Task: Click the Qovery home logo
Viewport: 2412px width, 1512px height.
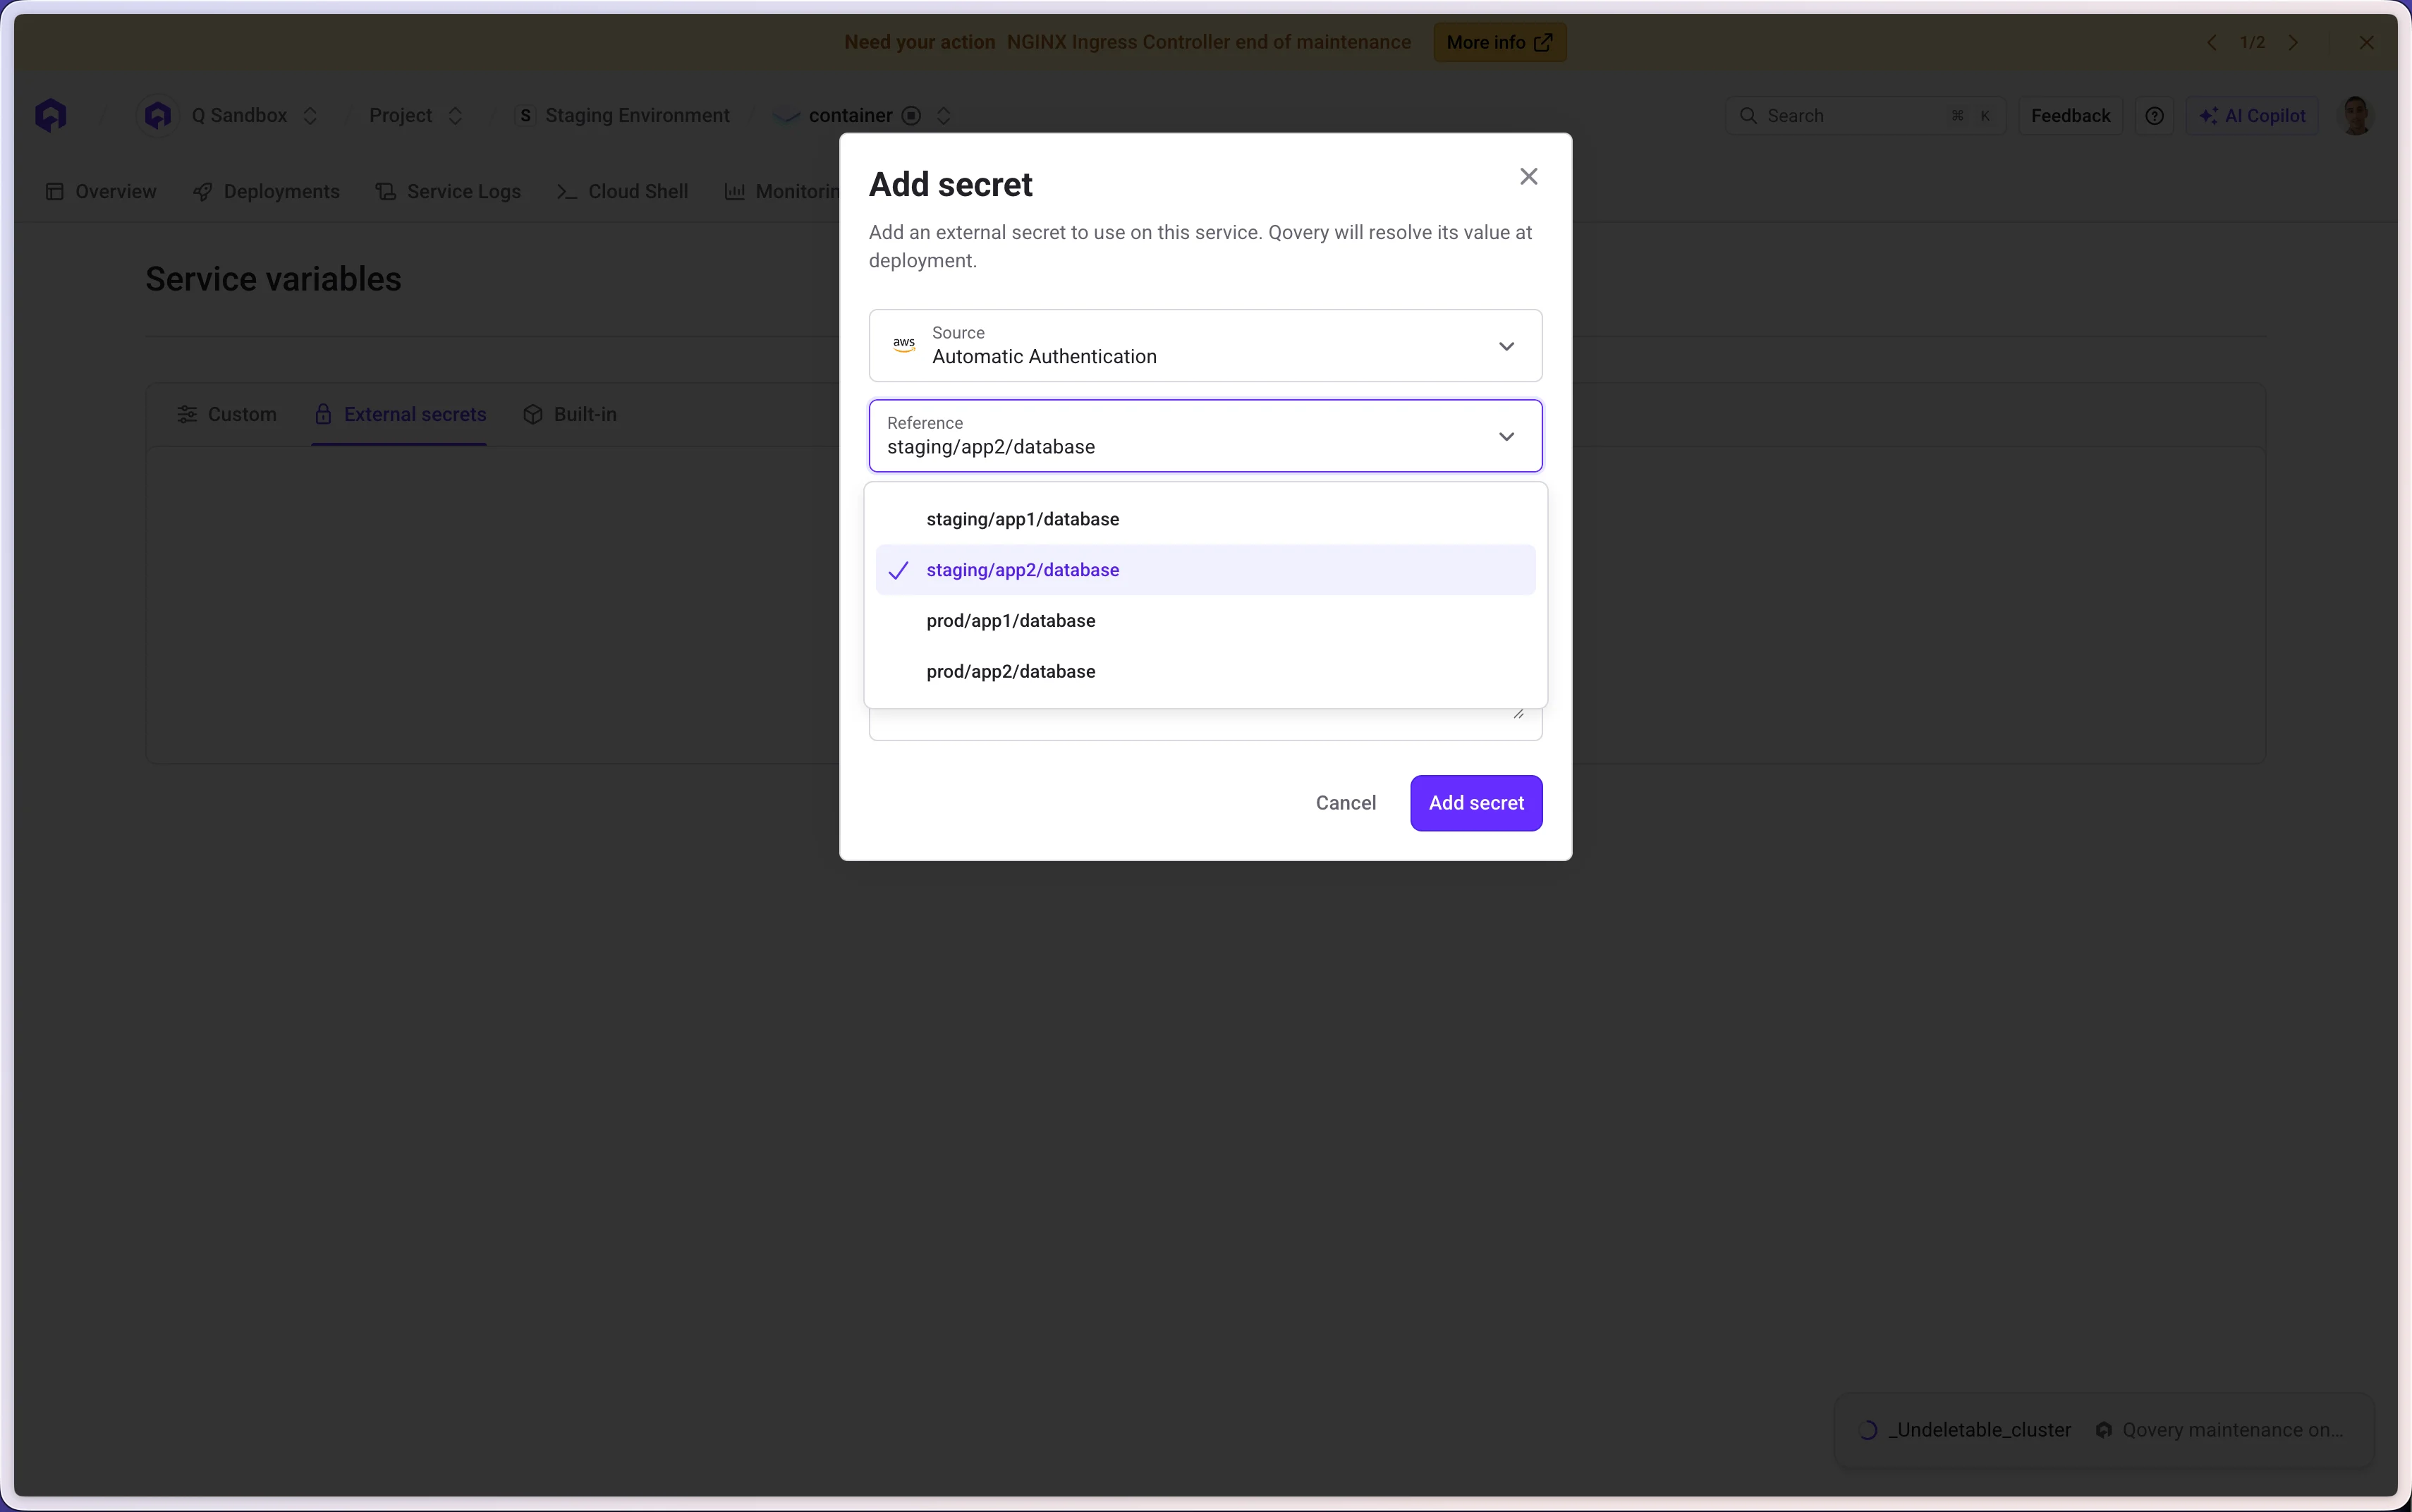Action: (50, 115)
